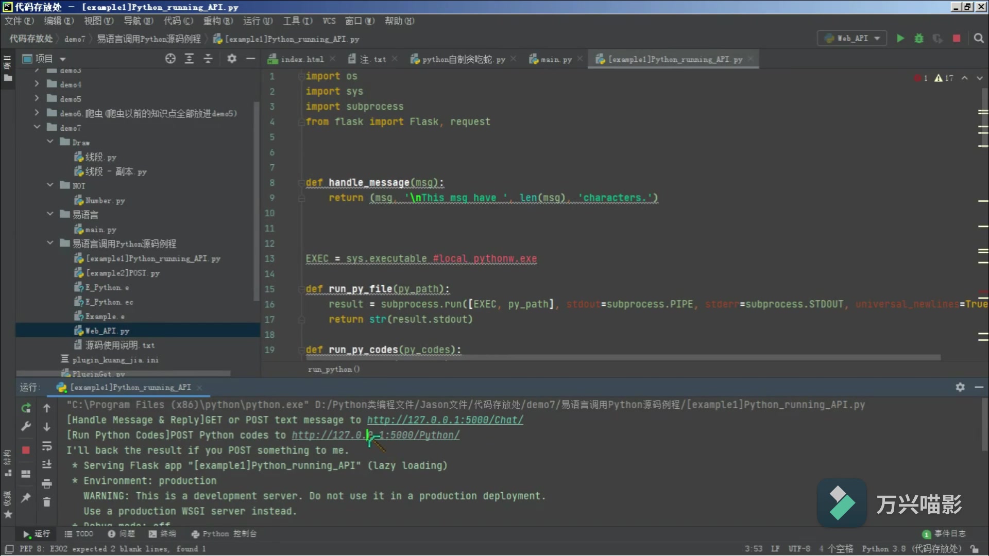Viewport: 989px width, 556px height.
Task: Click the UTF-8 encoding status item
Action: point(799,549)
